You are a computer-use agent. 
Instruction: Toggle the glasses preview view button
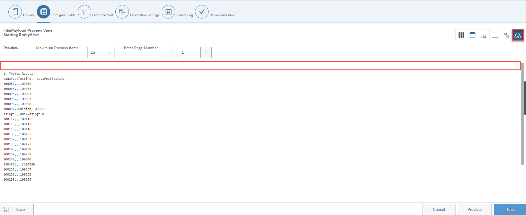point(518,35)
